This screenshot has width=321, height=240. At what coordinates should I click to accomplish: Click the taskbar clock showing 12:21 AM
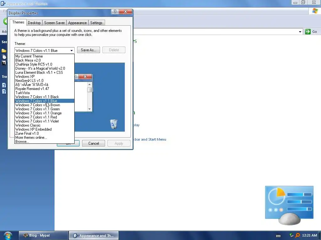click(x=309, y=235)
